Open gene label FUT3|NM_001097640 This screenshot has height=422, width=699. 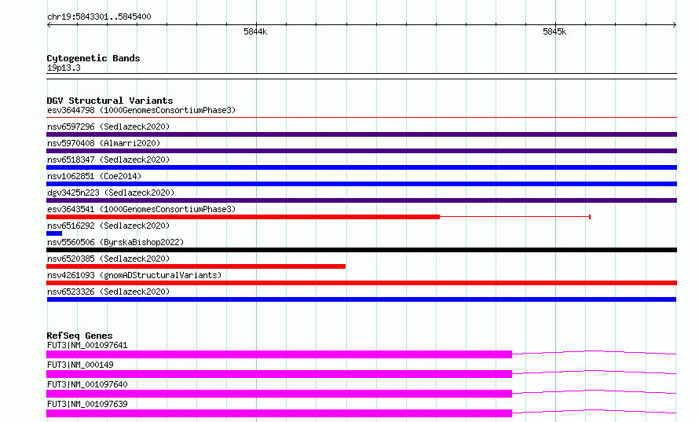click(87, 384)
